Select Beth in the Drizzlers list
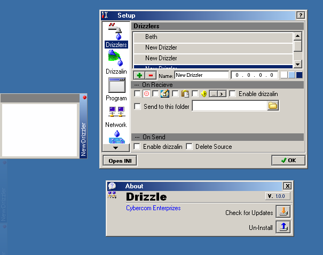323x255 pixels. (x=213, y=37)
